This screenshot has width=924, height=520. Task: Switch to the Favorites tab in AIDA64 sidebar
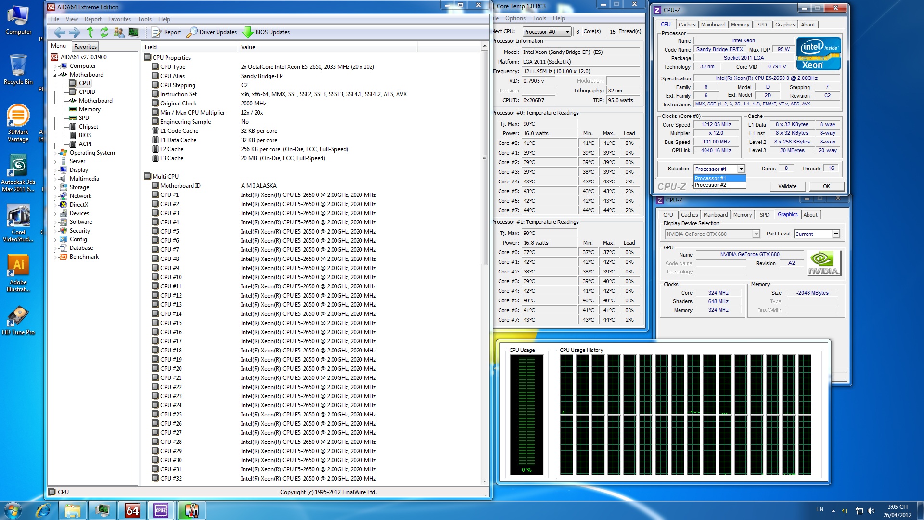(x=85, y=47)
